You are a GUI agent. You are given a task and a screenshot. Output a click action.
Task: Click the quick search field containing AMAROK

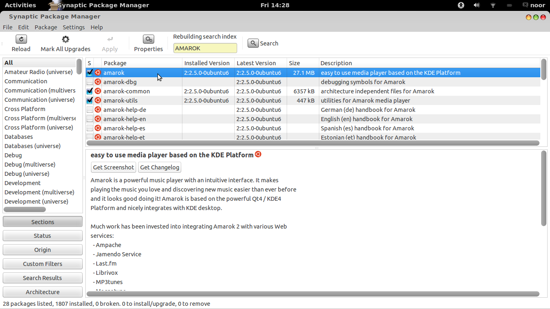(205, 48)
